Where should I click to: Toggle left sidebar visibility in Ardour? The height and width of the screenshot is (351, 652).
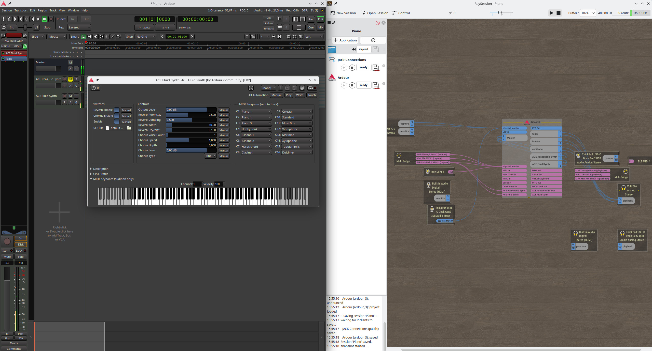[x=295, y=19]
